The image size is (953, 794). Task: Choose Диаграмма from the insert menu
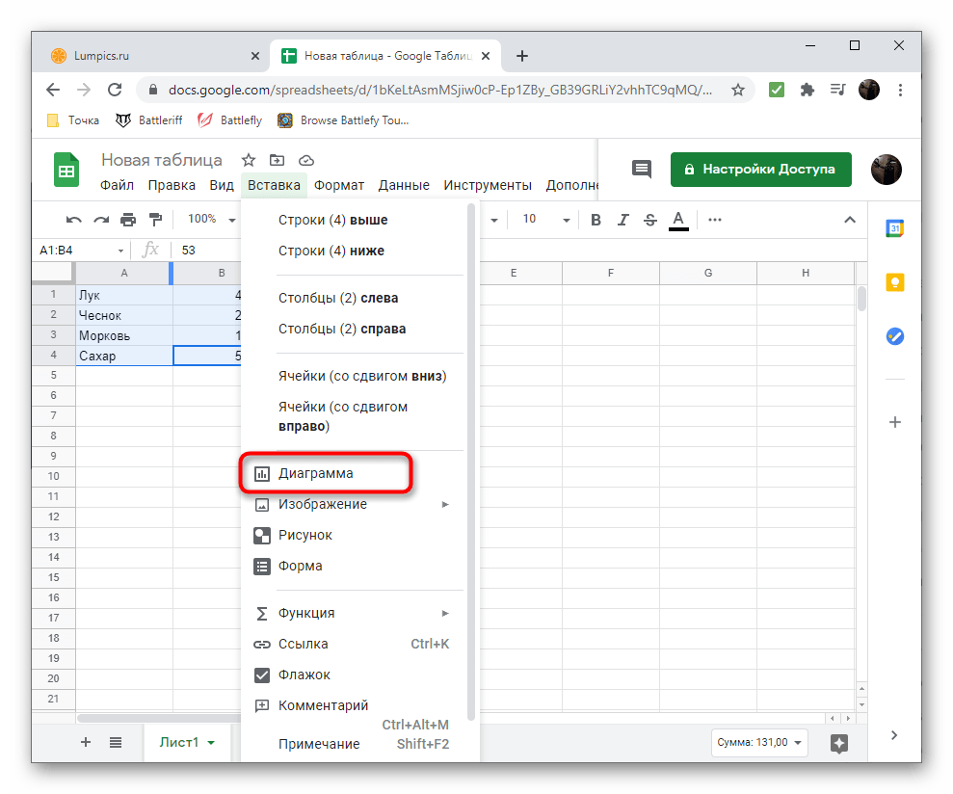click(x=315, y=474)
